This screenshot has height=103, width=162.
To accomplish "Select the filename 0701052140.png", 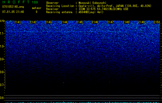I will point(13,7).
